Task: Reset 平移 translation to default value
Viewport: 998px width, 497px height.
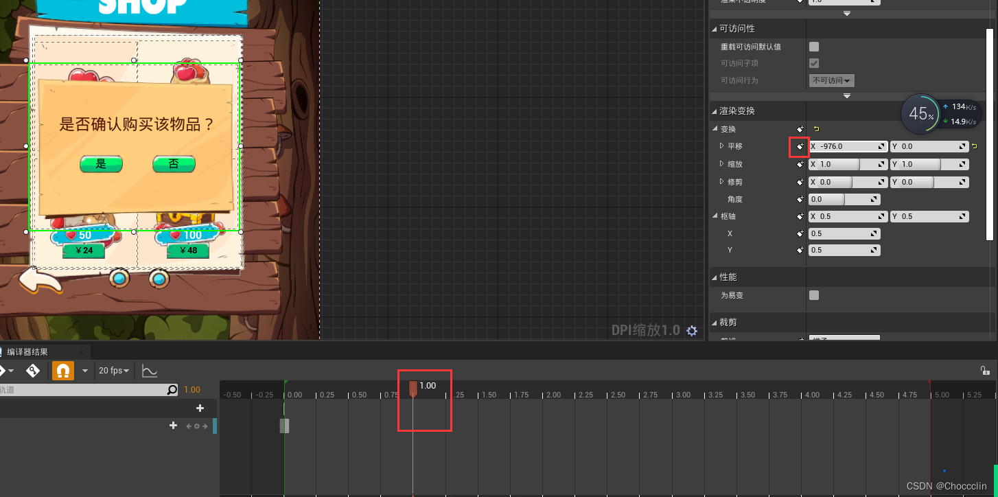Action: tap(975, 146)
